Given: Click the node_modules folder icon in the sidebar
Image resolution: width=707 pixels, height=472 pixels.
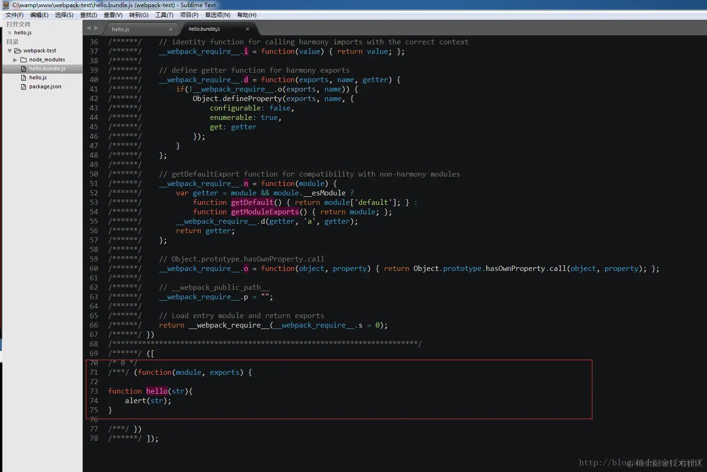Looking at the screenshot, I should (x=24, y=59).
